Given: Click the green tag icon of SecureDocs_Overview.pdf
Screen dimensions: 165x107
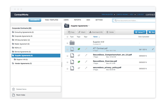Looking at the screenshot, I should (x=79, y=62).
